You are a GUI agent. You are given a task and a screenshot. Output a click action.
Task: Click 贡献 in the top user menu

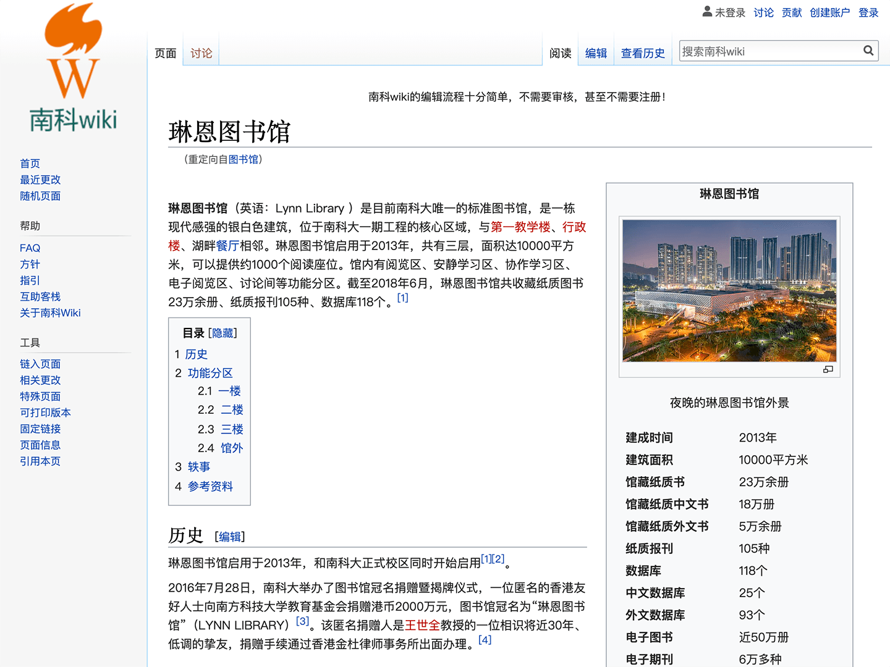click(791, 12)
